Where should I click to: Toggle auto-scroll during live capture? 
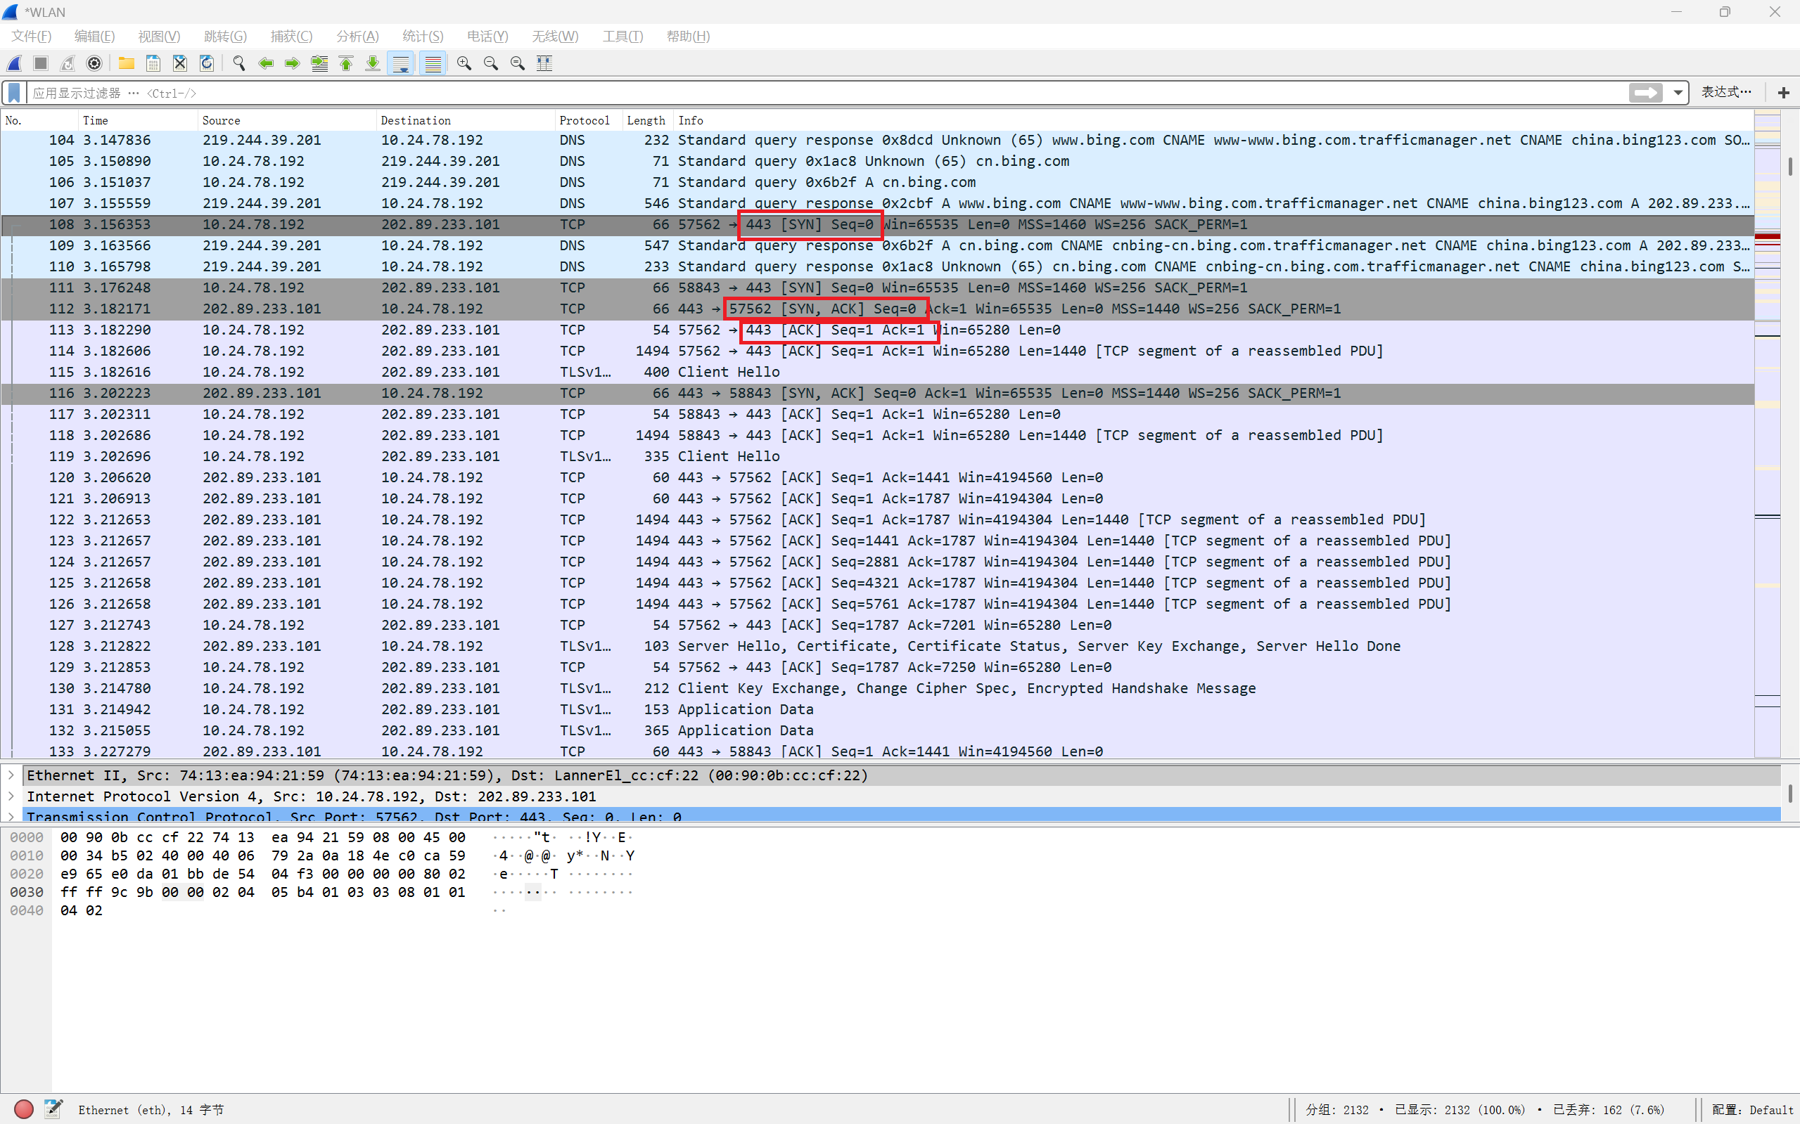[400, 63]
